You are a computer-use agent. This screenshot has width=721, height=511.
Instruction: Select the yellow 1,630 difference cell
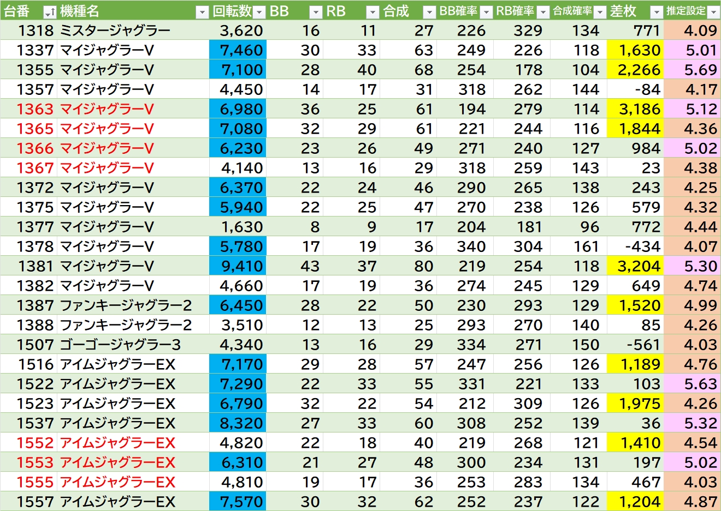(x=636, y=50)
